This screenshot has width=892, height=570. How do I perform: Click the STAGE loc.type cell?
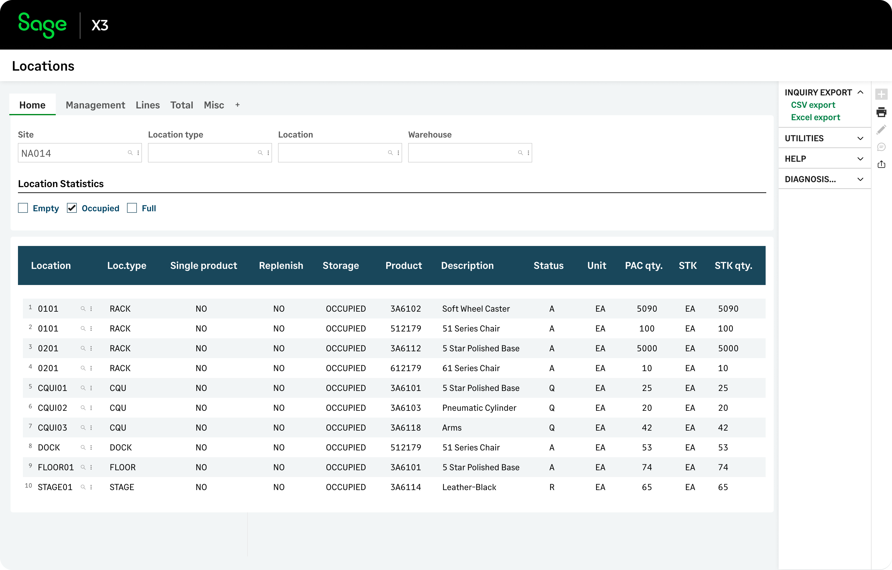[x=121, y=487]
